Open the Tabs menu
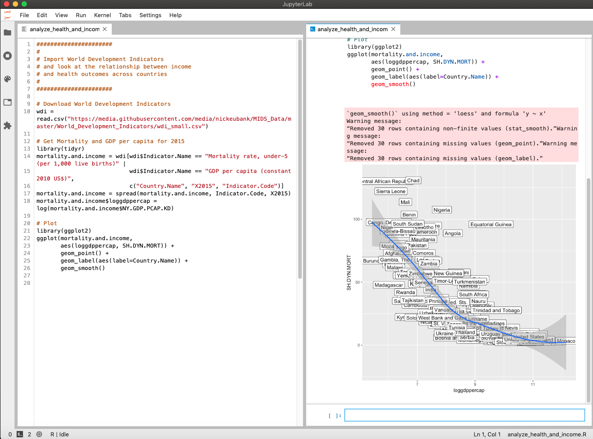The width and height of the screenshot is (593, 439). click(125, 15)
